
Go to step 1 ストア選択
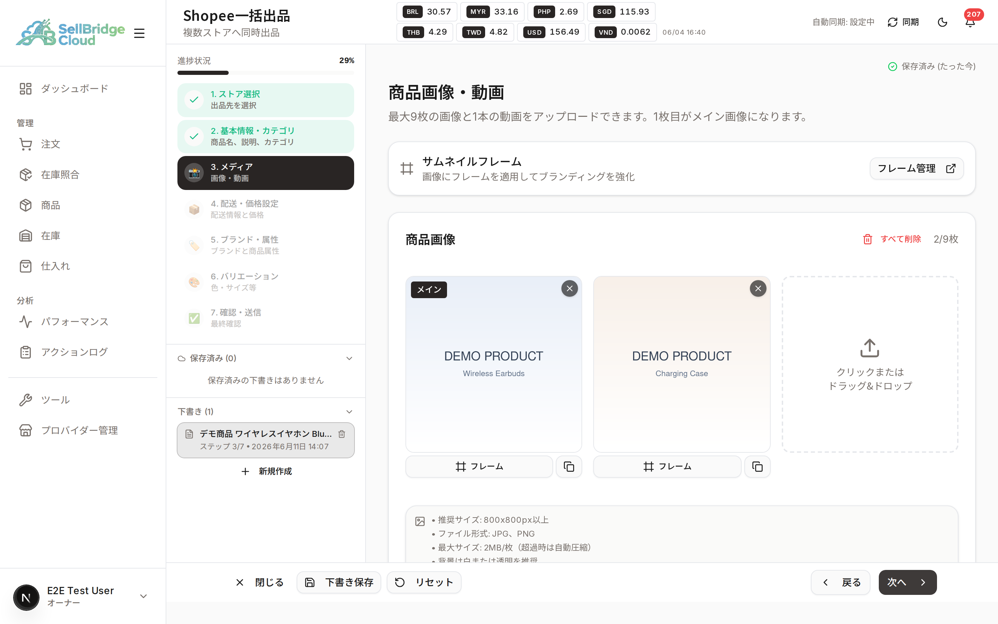(x=265, y=100)
